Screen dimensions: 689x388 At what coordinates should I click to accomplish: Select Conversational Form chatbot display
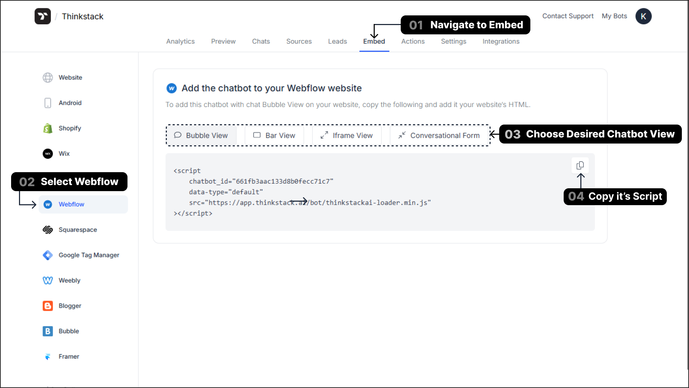pos(439,135)
